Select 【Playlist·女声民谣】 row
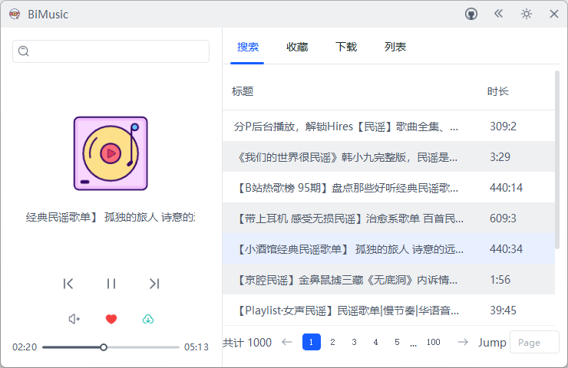568x368 pixels. tap(388, 310)
